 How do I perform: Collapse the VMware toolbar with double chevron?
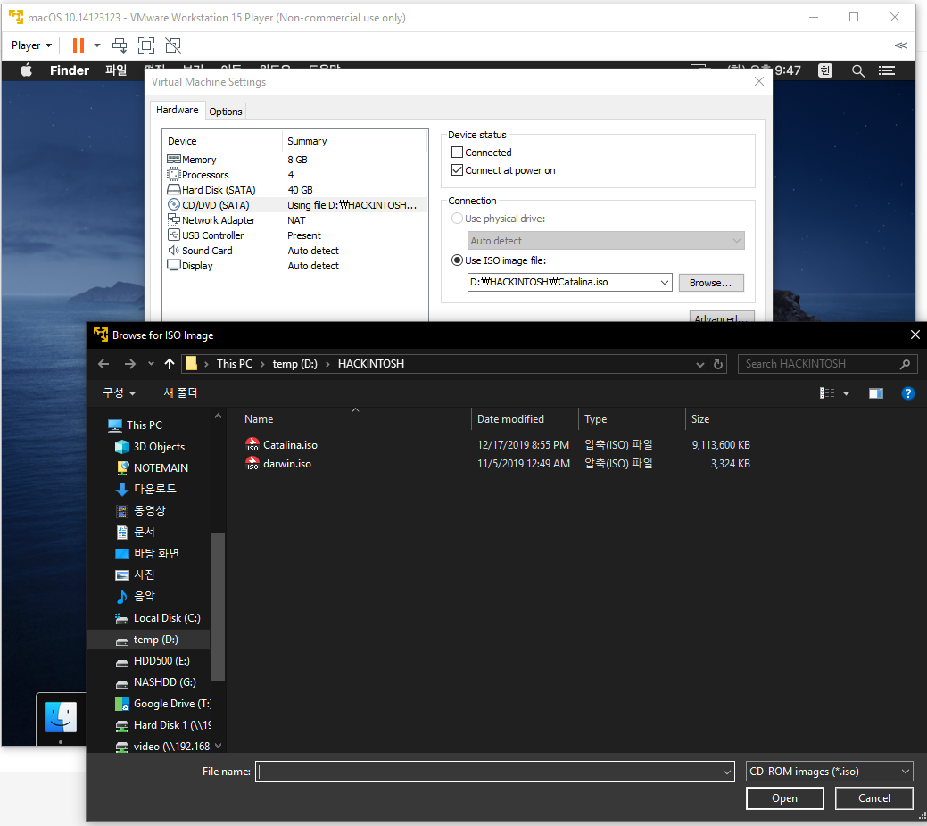(900, 45)
